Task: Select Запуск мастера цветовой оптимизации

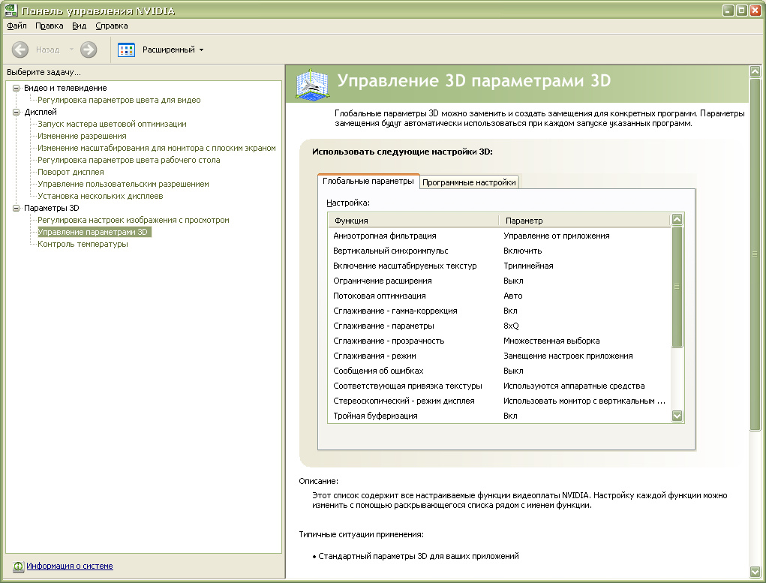Action: (112, 124)
